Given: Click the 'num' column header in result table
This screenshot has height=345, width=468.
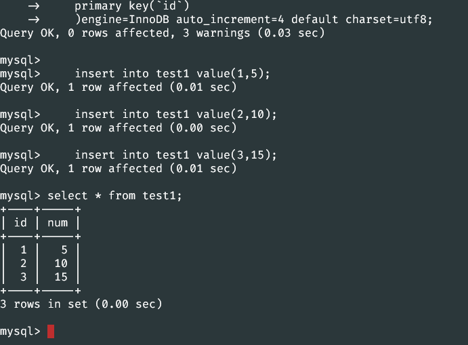Looking at the screenshot, I should pyautogui.click(x=58, y=223).
